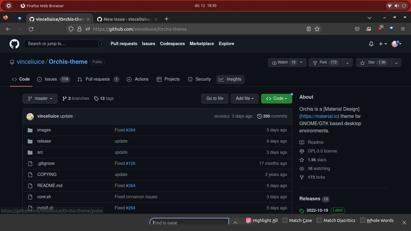The width and height of the screenshot is (411, 231).
Task: Click the GitHub logo icon
Action: click(x=14, y=44)
